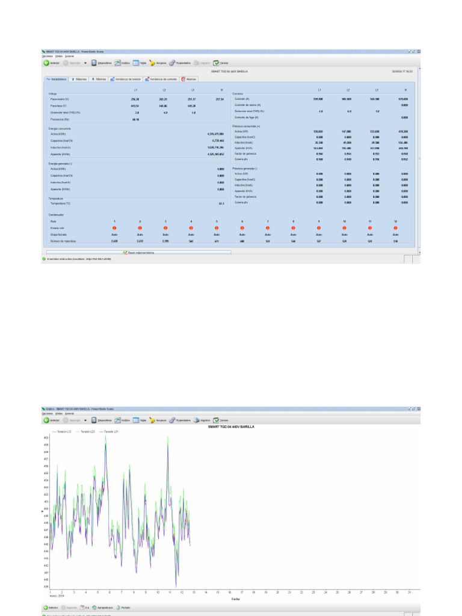This screenshot has height=616, width=462.
Task: Open Gráfico view from the upper window toolbar
Action: (x=118, y=63)
